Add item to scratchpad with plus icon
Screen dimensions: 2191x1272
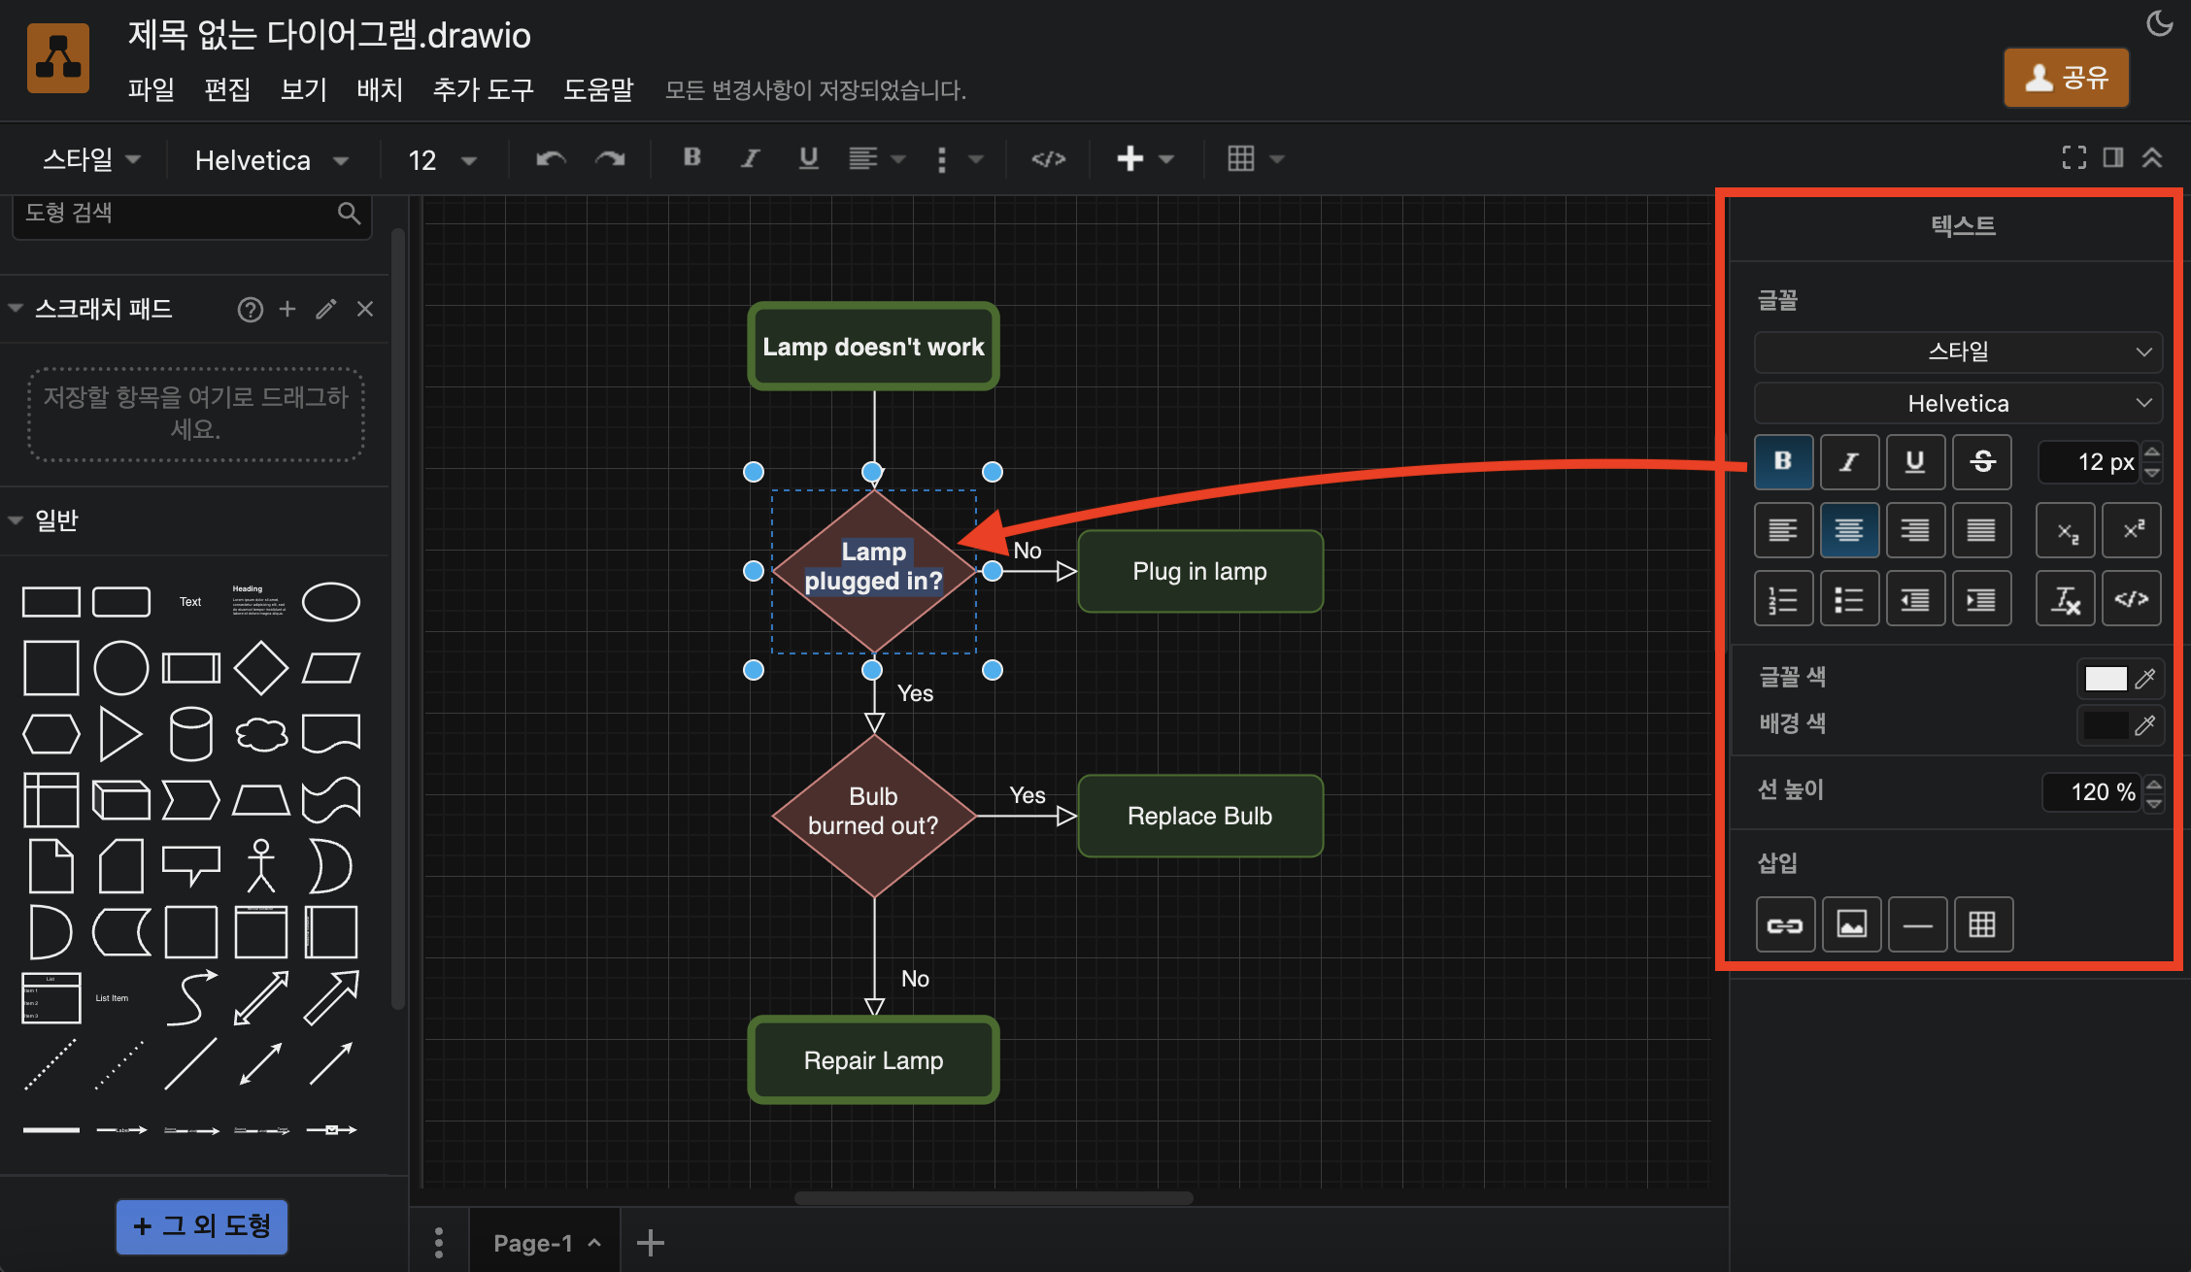pyautogui.click(x=287, y=309)
